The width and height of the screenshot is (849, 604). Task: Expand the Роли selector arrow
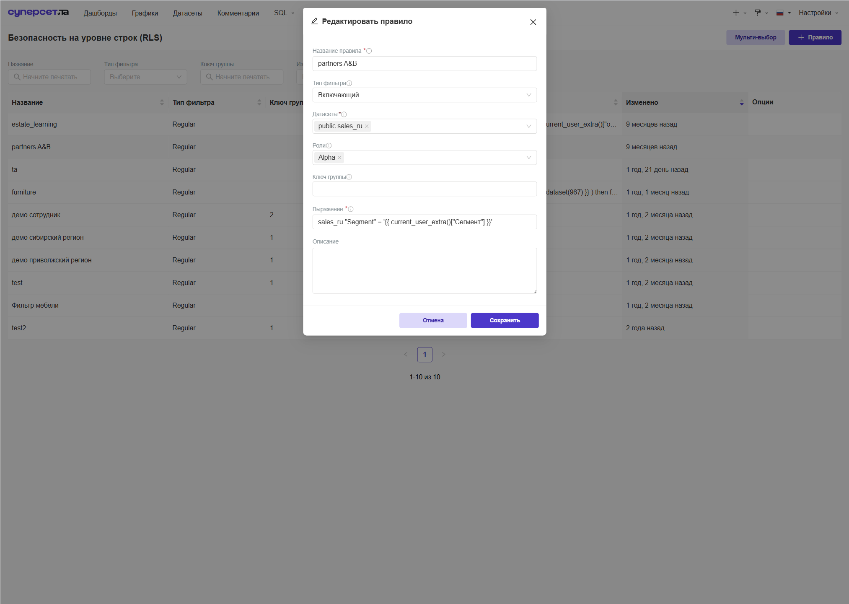529,158
